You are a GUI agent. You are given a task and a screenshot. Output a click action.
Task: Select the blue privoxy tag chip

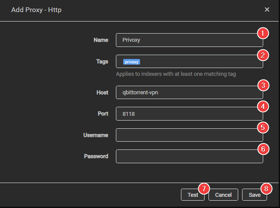click(x=132, y=62)
